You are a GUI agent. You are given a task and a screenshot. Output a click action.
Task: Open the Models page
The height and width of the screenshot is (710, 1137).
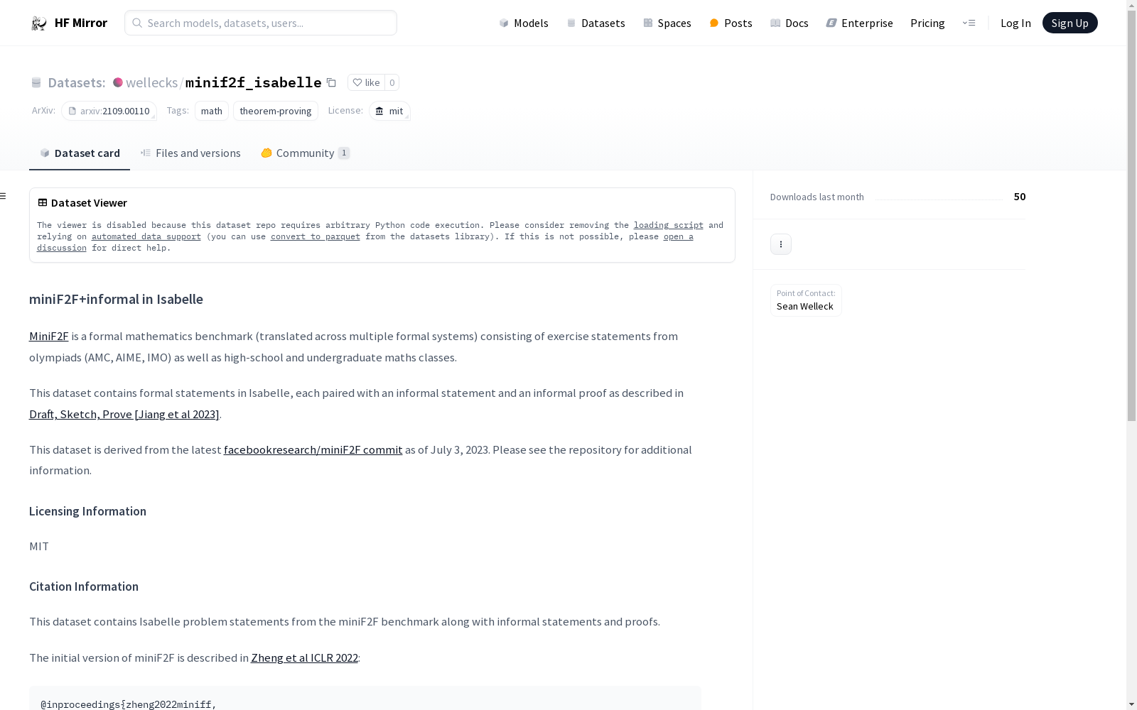coord(524,23)
